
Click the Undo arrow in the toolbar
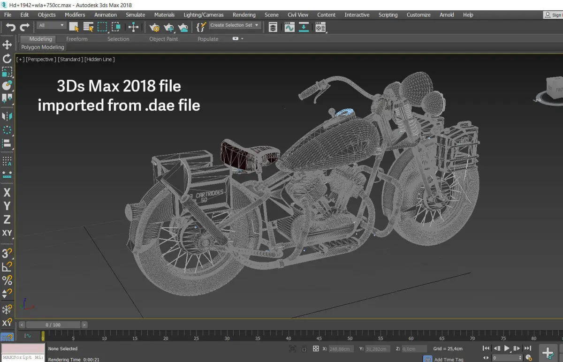pos(11,27)
